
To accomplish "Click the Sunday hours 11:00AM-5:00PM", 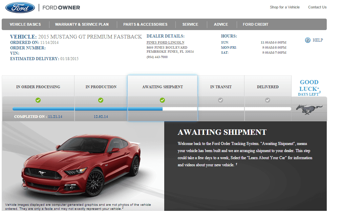I will (274, 43).
